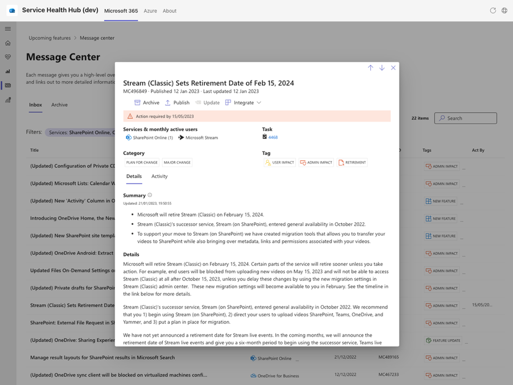Open the roadmap icon at sidebar bottom
This screenshot has height=385, width=513.
click(x=8, y=100)
